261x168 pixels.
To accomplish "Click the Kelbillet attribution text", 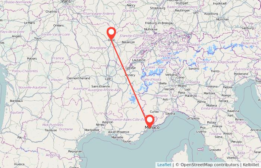I will point(251,165).
